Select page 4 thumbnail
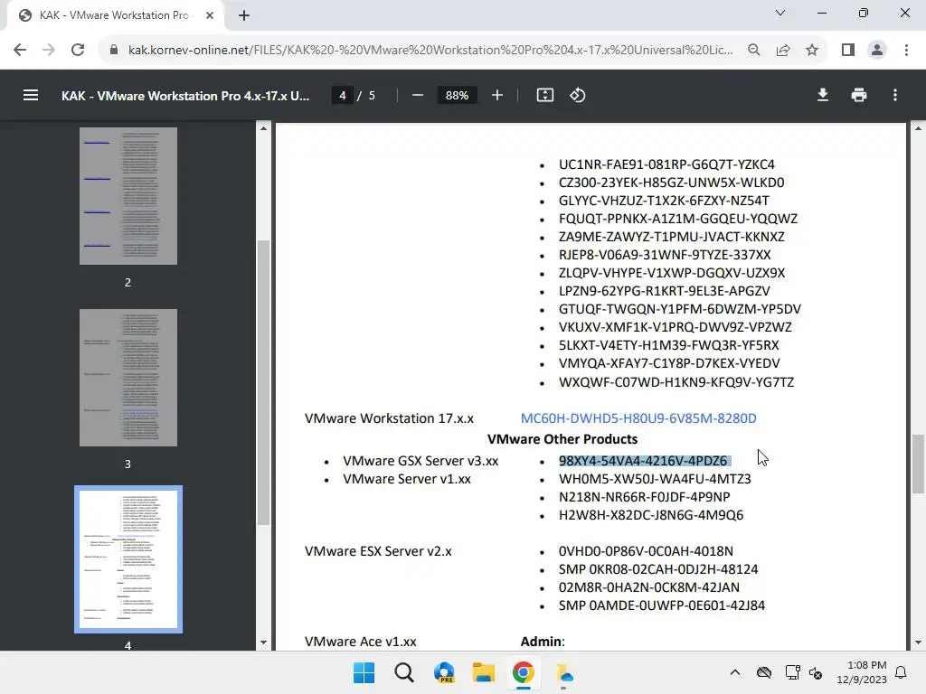 pos(128,558)
